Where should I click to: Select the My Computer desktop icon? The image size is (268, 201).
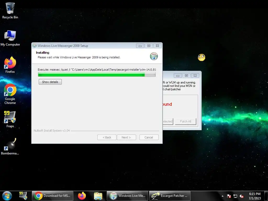pyautogui.click(x=10, y=38)
